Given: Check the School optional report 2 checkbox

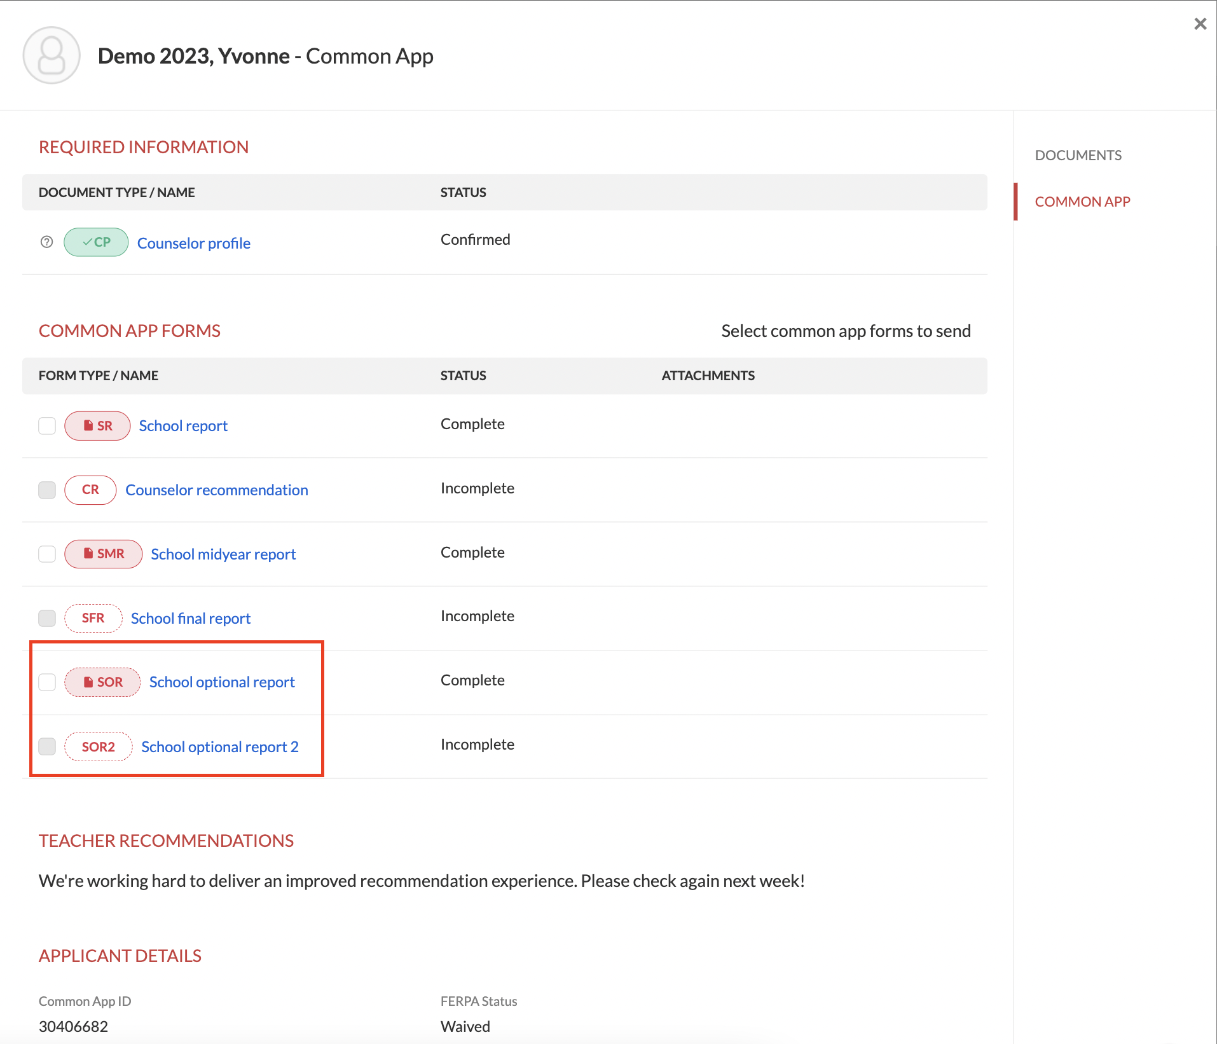Looking at the screenshot, I should coord(47,746).
